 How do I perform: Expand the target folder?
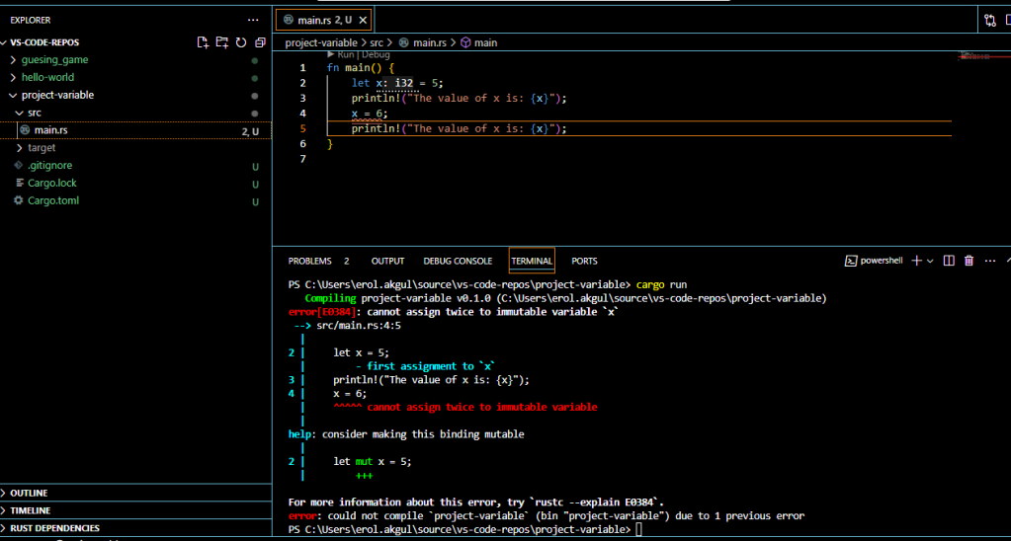pyautogui.click(x=42, y=148)
